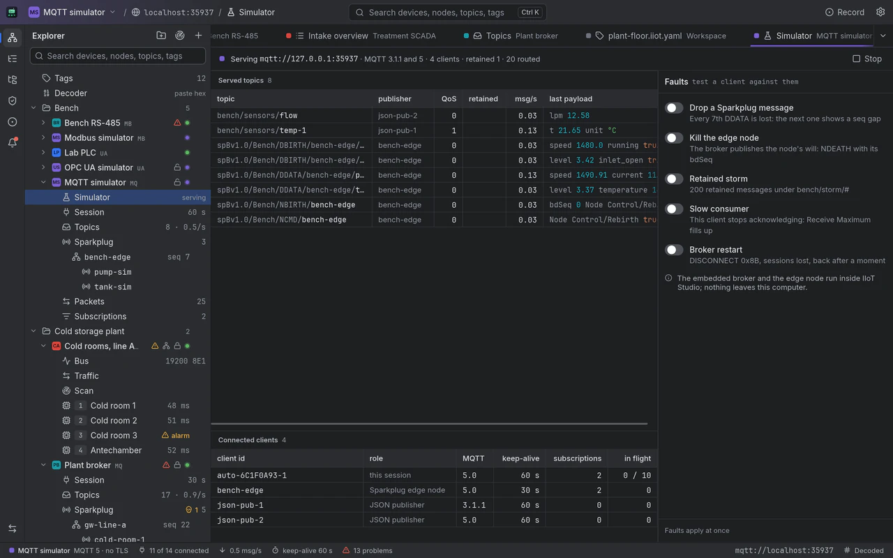Click the horizontal scrollbar under Served topics
The image size is (893, 558).
click(x=430, y=423)
